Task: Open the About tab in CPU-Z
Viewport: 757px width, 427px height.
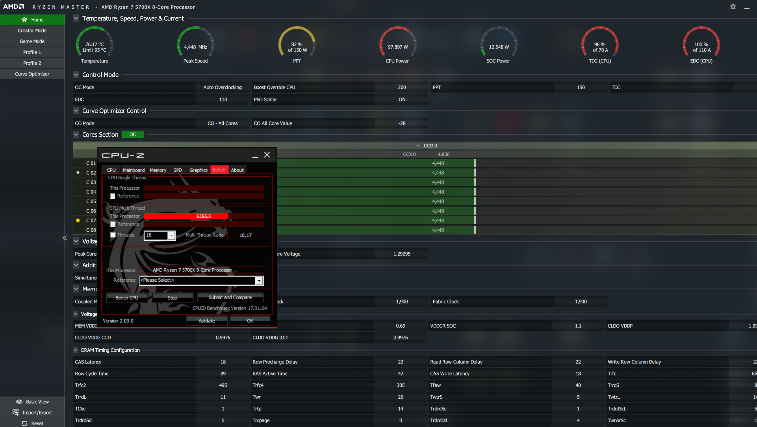Action: (x=237, y=170)
